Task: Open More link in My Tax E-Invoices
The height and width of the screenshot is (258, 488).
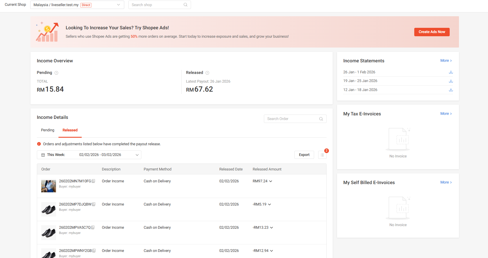Action: point(446,114)
